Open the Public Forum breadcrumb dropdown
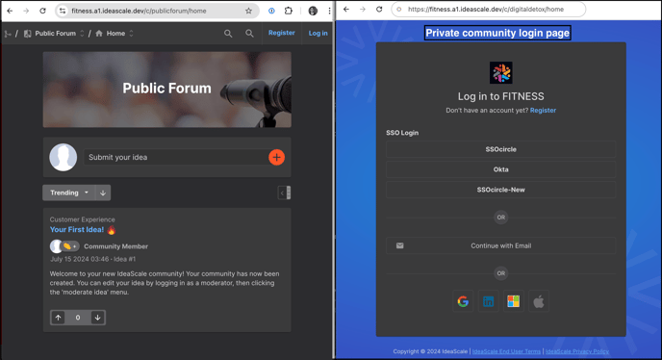Screen dimensions: 662x360 [83, 34]
